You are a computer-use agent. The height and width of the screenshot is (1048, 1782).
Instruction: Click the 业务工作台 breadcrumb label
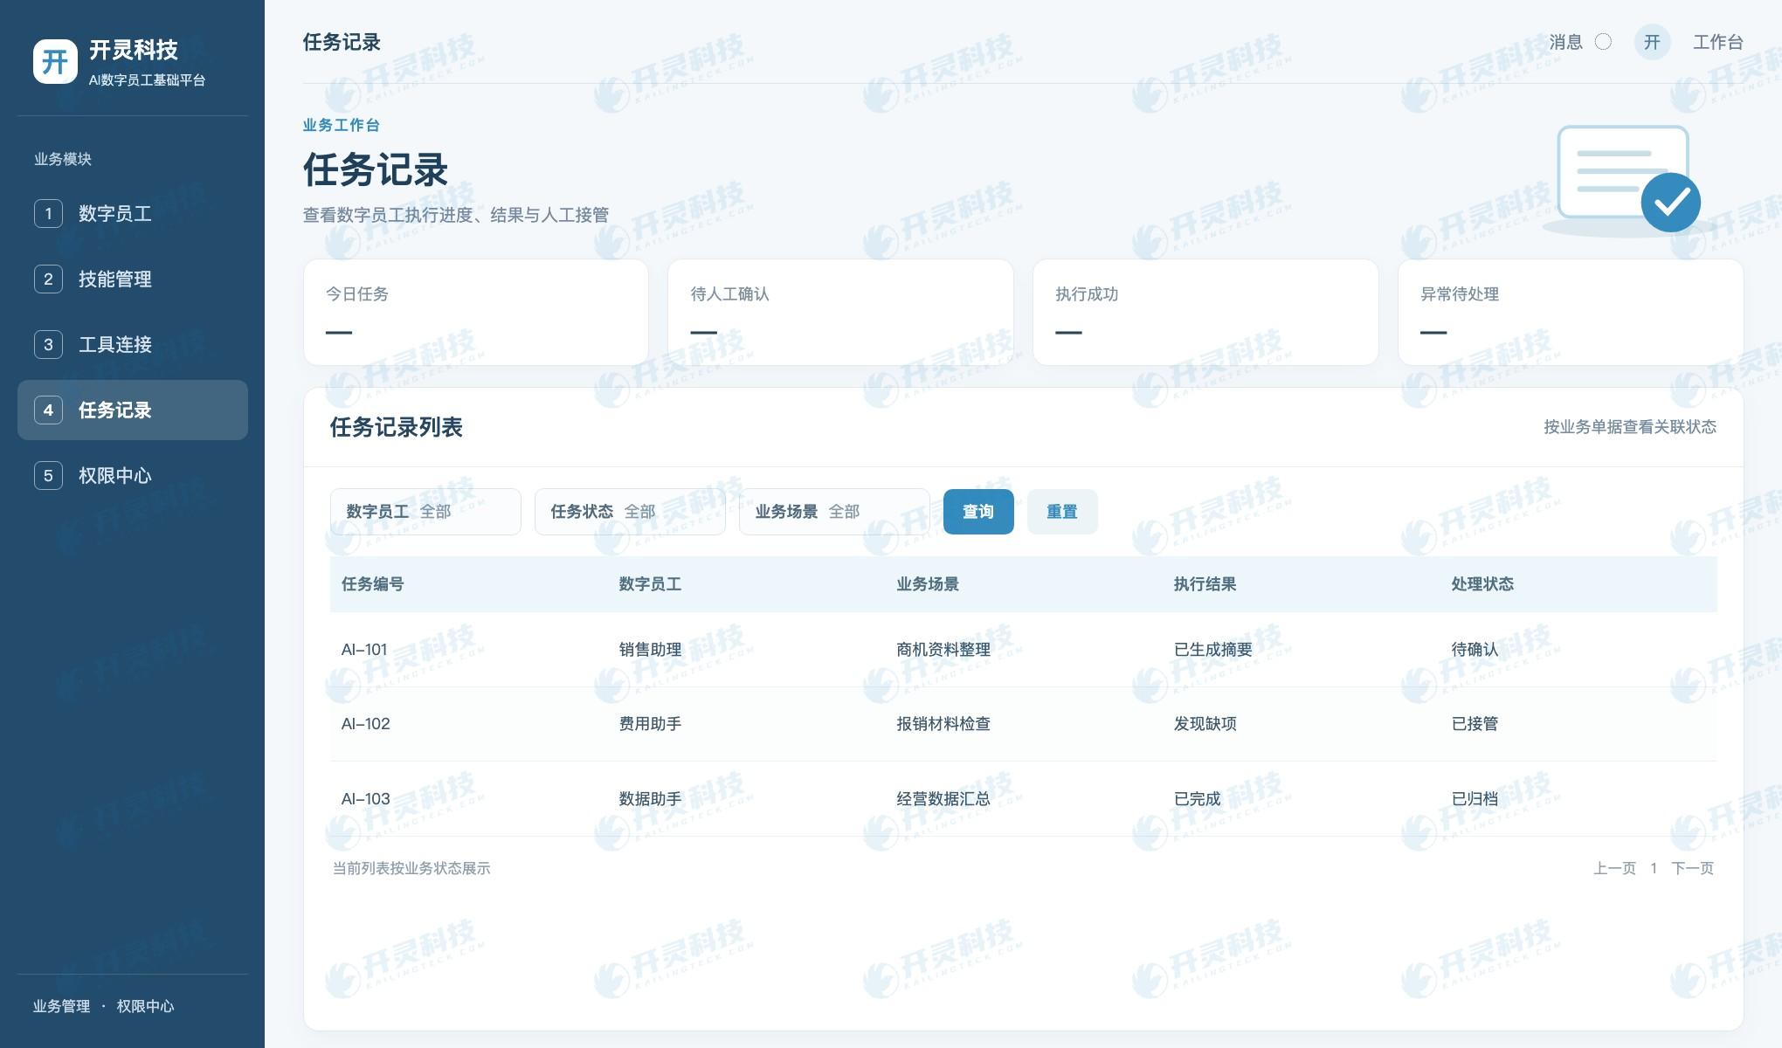[341, 125]
